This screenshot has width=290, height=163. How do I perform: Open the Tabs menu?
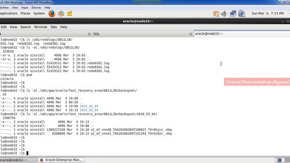[53, 27]
